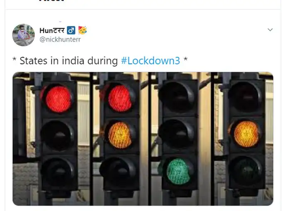Click the tweet text 'States in india during'
The width and height of the screenshot is (282, 211).
pyautogui.click(x=68, y=61)
